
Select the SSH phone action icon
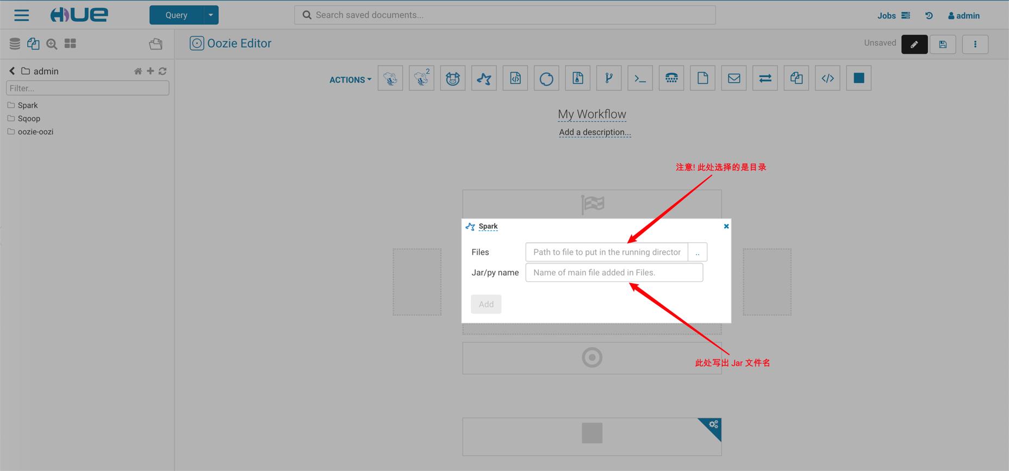click(671, 78)
